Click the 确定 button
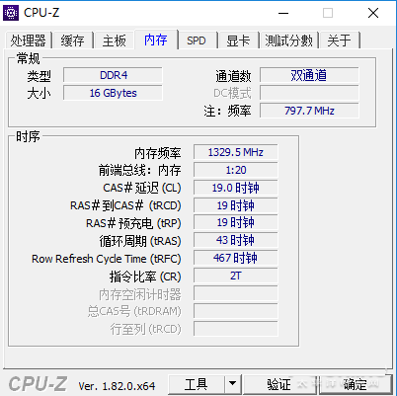The width and height of the screenshot is (397, 396). [356, 384]
